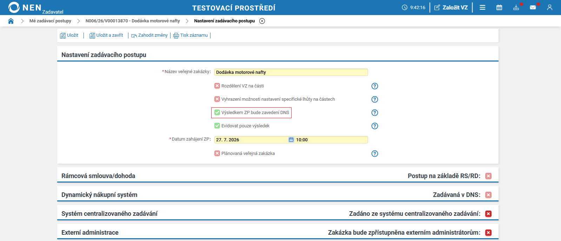Open the date picker calendar icon
This screenshot has width=561, height=241.
pos(291,140)
